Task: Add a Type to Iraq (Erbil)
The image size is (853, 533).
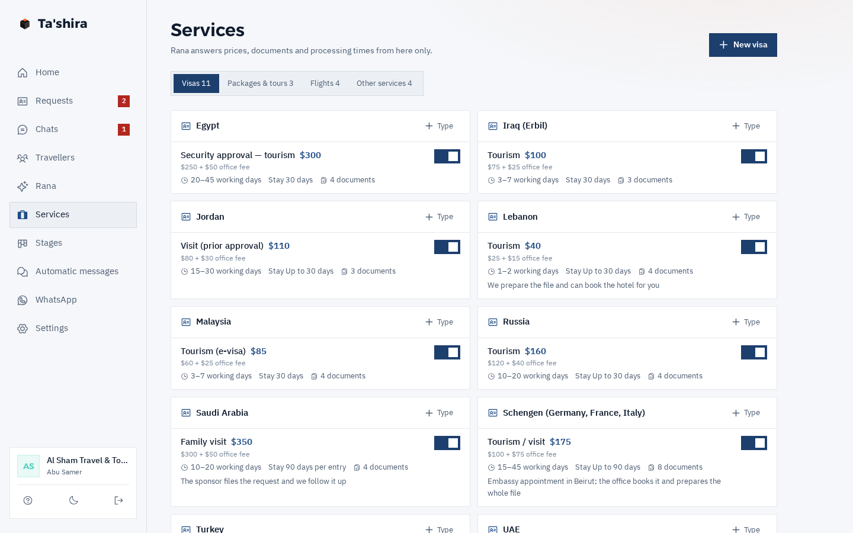Action: (x=746, y=126)
